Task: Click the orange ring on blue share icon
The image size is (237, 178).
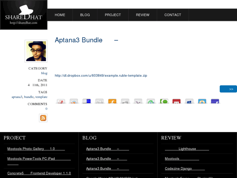Action: pos(202,101)
